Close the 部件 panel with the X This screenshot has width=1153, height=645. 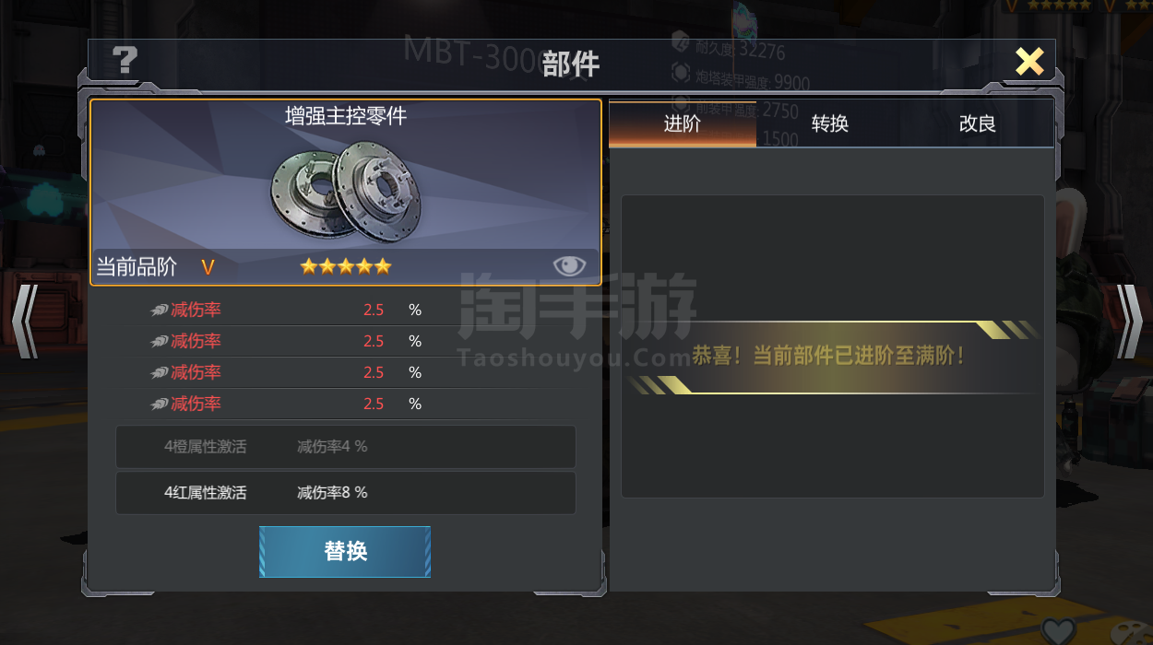[x=1029, y=61]
